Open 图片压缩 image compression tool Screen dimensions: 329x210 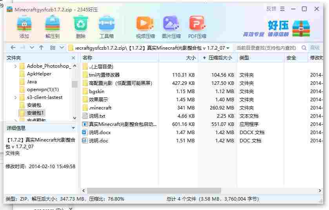tap(171, 23)
